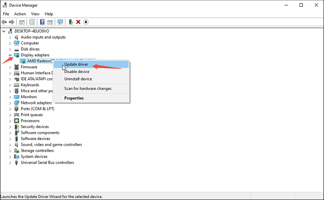The image size is (324, 200).
Task: Choose Disable device in context menu
Action: 91,72
